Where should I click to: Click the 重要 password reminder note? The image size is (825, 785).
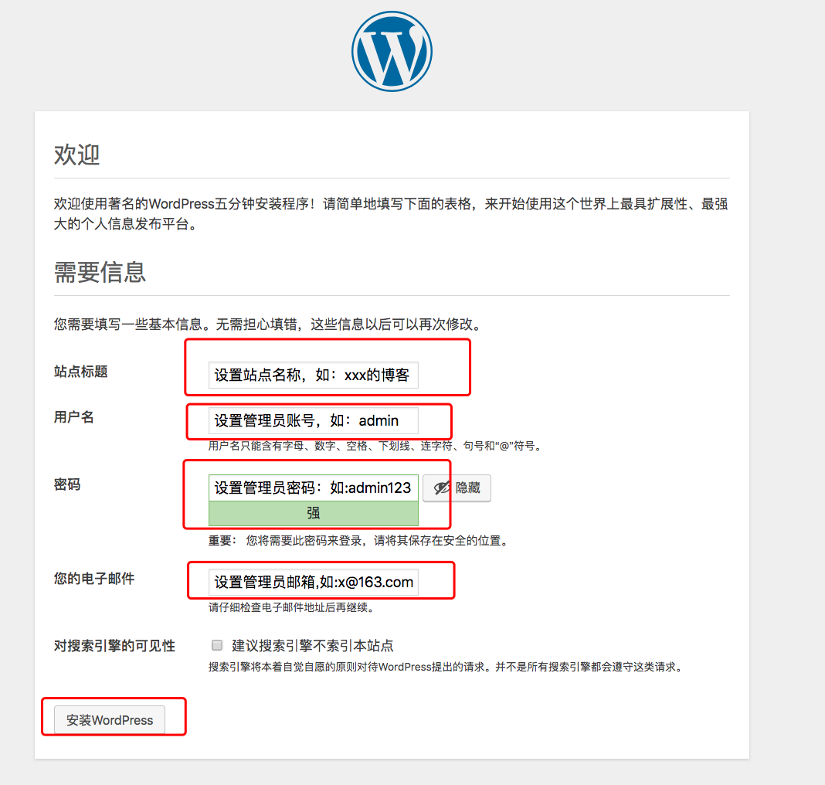pyautogui.click(x=358, y=541)
